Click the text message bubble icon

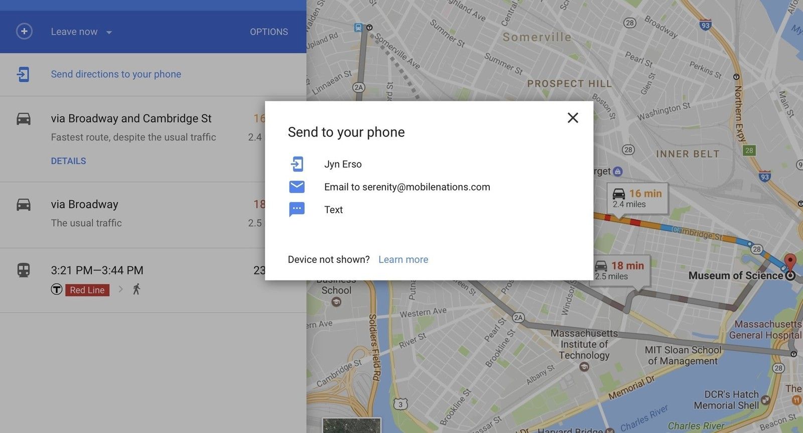click(297, 210)
